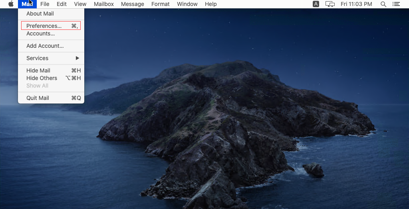The width and height of the screenshot is (409, 209).
Task: Open the Apple logo menu
Action: click(11, 4)
